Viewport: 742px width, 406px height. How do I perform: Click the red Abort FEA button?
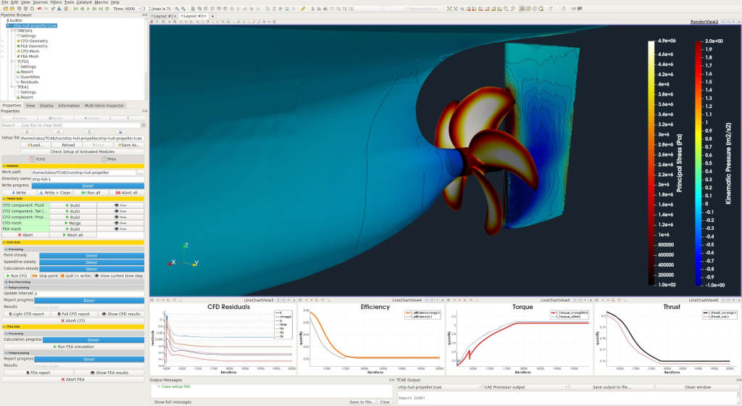coord(73,379)
